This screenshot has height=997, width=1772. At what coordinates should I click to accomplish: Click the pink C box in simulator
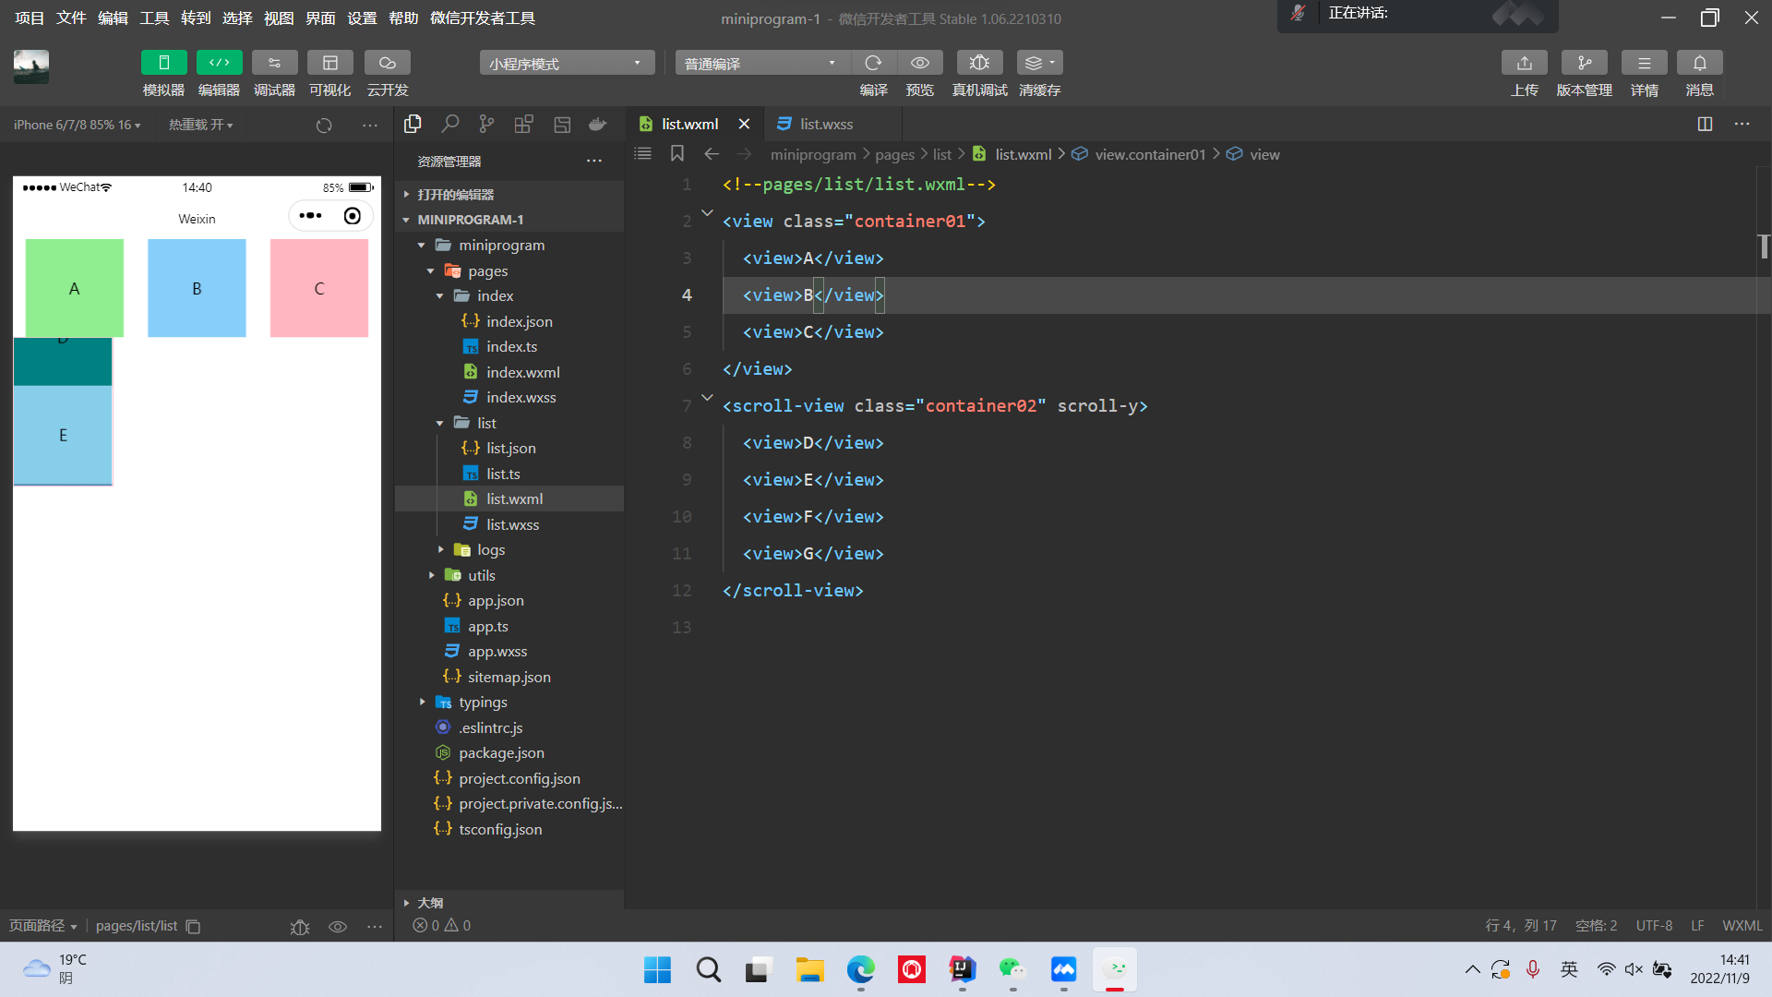[x=318, y=288]
